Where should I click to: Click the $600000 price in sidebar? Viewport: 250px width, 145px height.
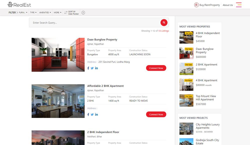tap(201, 57)
